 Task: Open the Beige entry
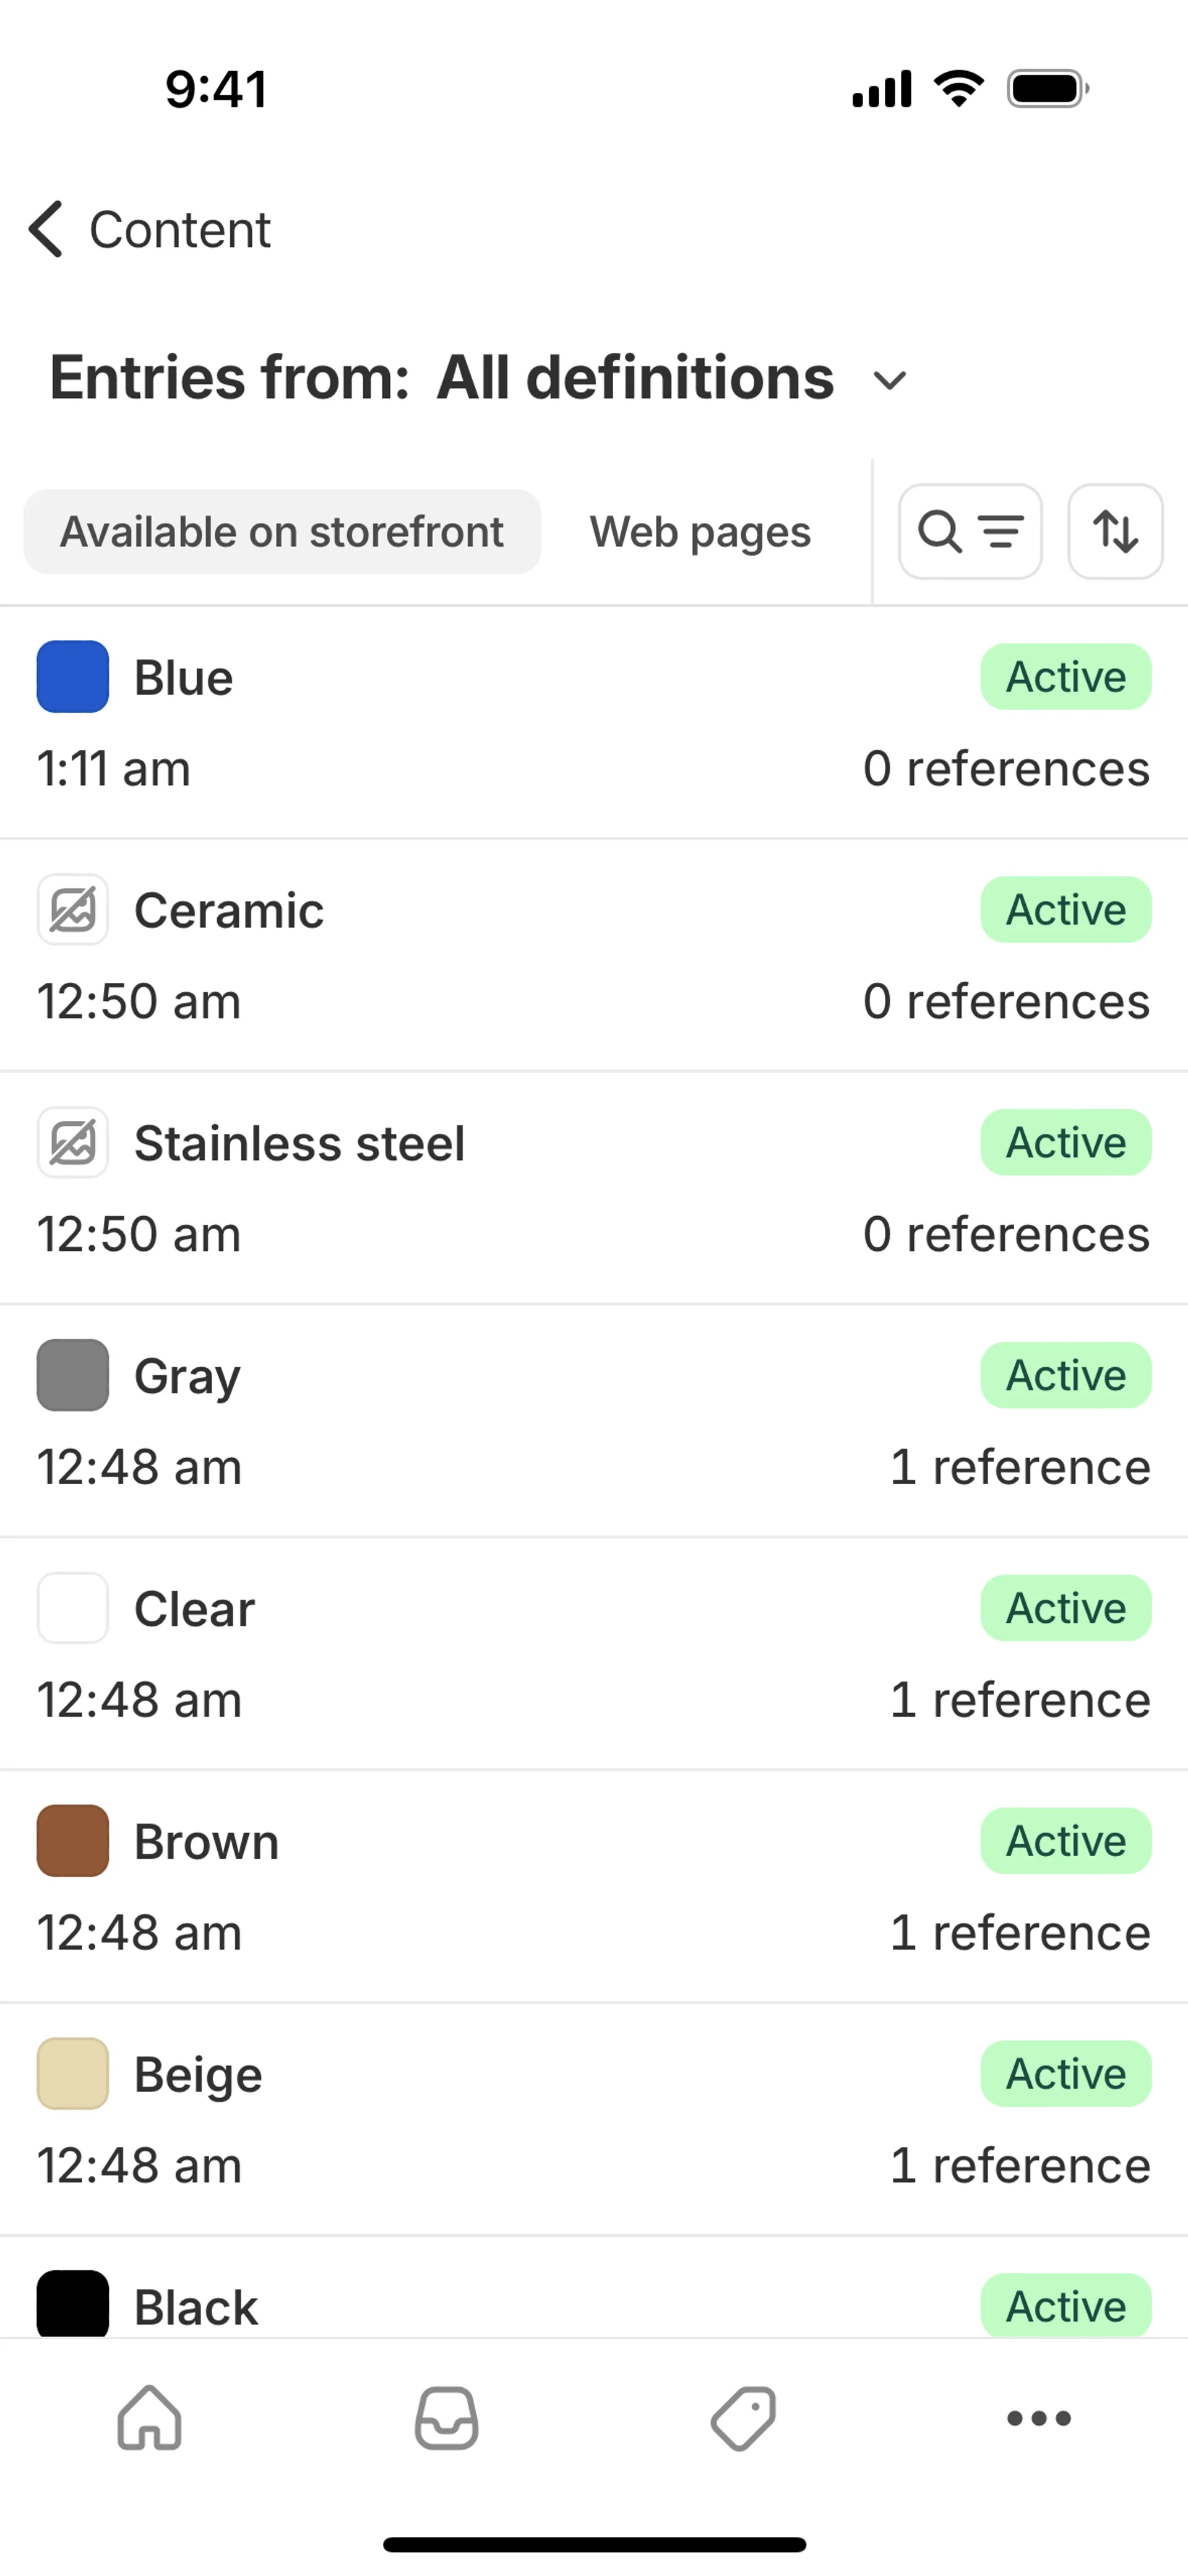tap(500, 2118)
